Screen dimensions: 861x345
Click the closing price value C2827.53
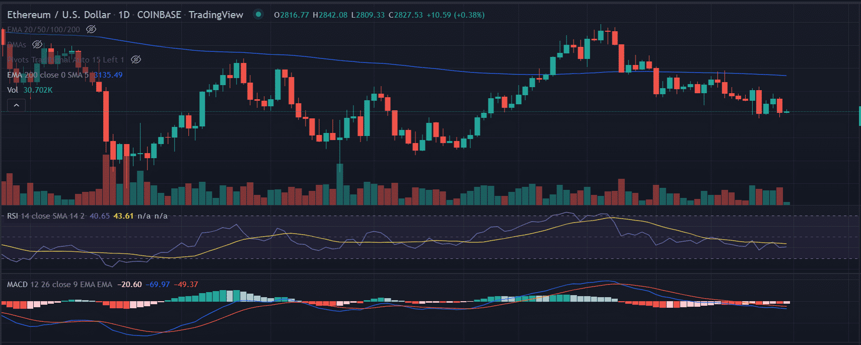point(406,15)
